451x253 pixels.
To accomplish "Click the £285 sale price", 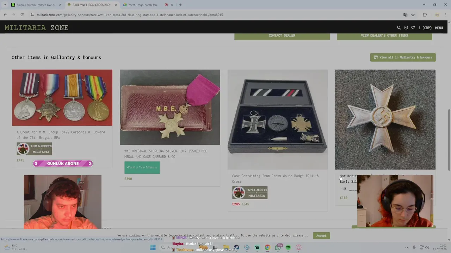I will coord(236,204).
